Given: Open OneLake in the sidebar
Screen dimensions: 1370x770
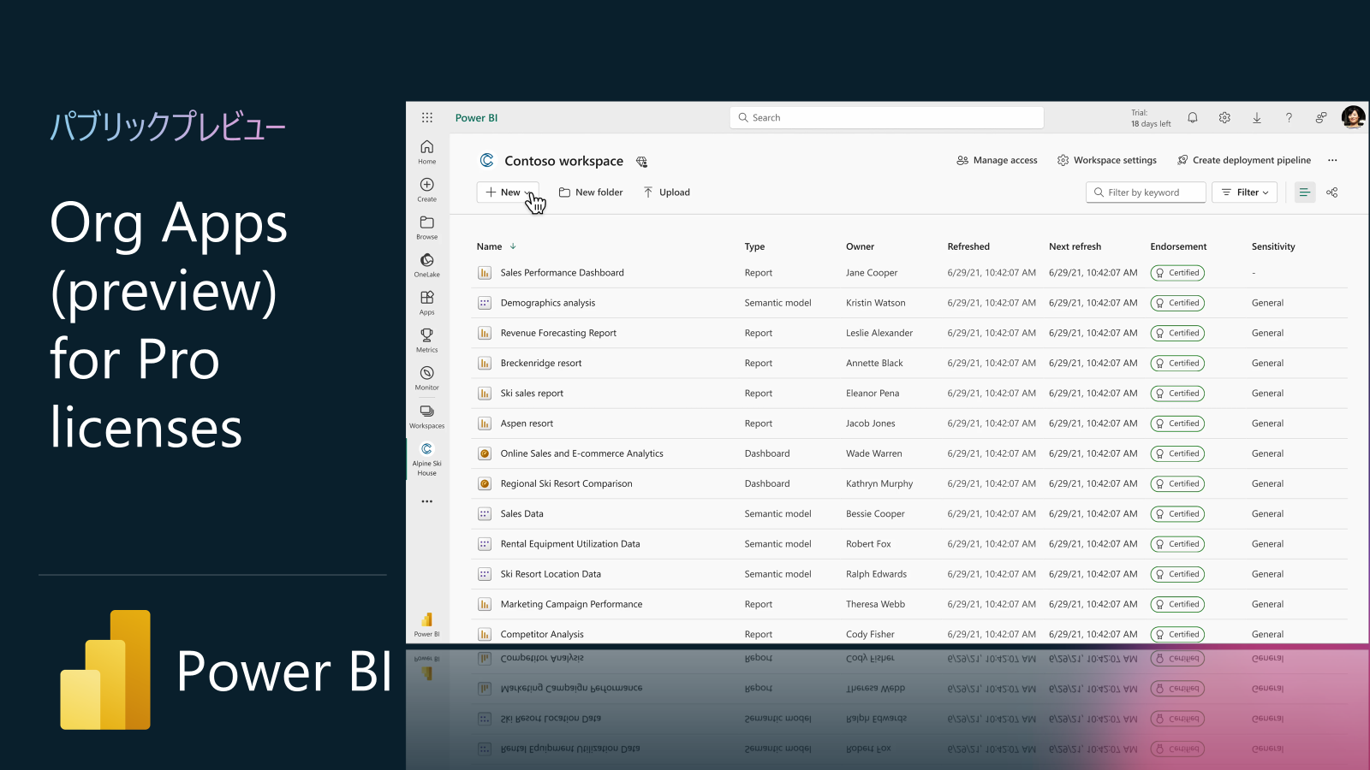Looking at the screenshot, I should point(427,265).
